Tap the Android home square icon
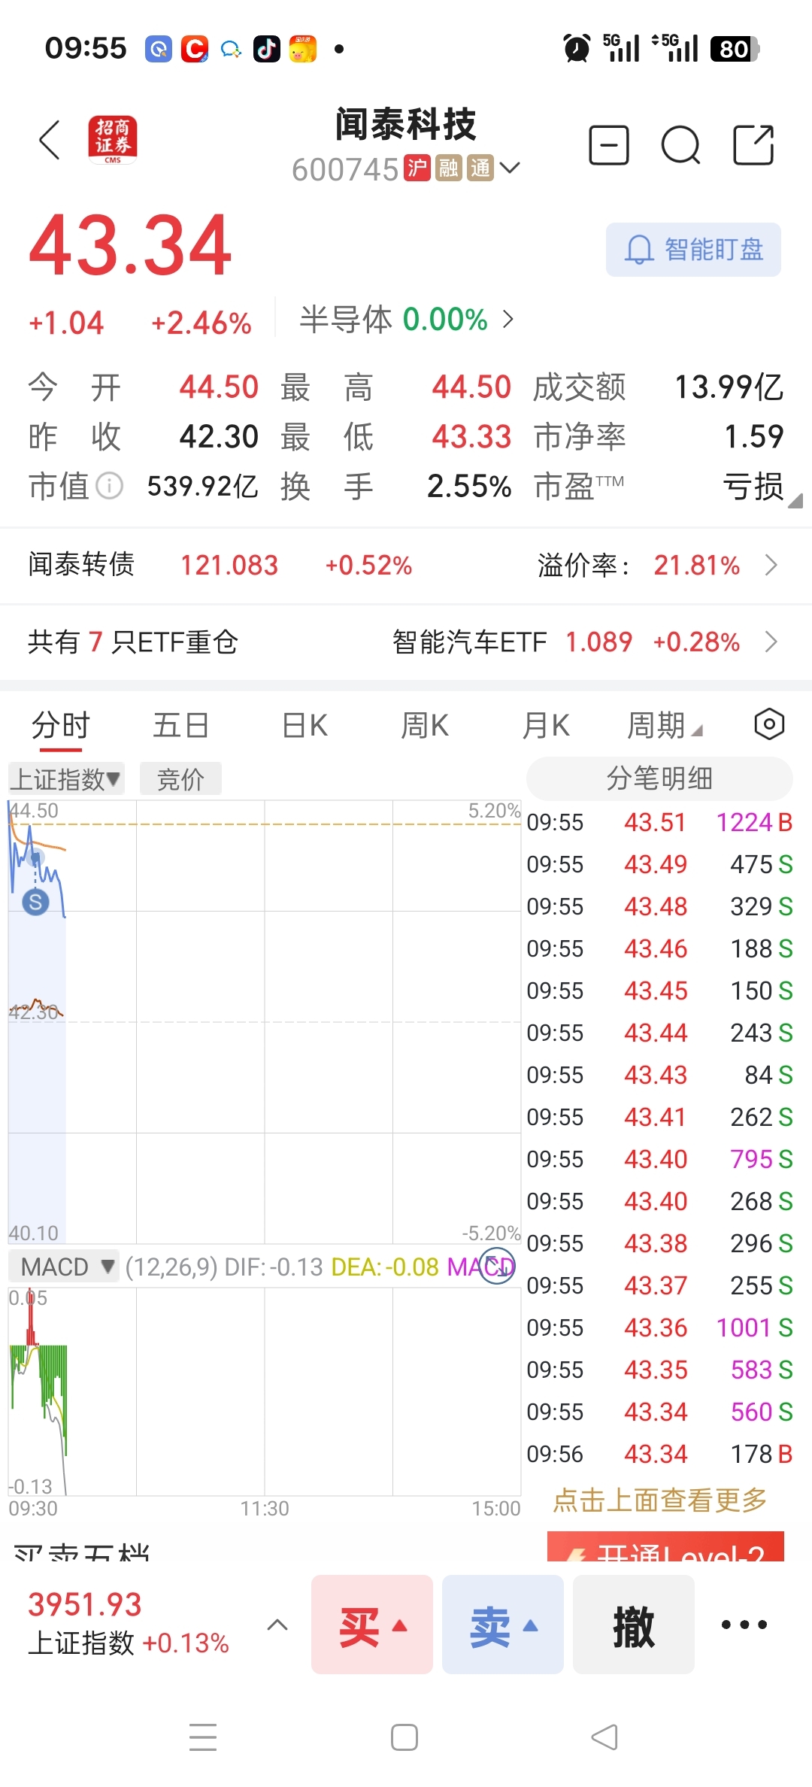Image resolution: width=812 pixels, height=1787 pixels. coord(404,1737)
